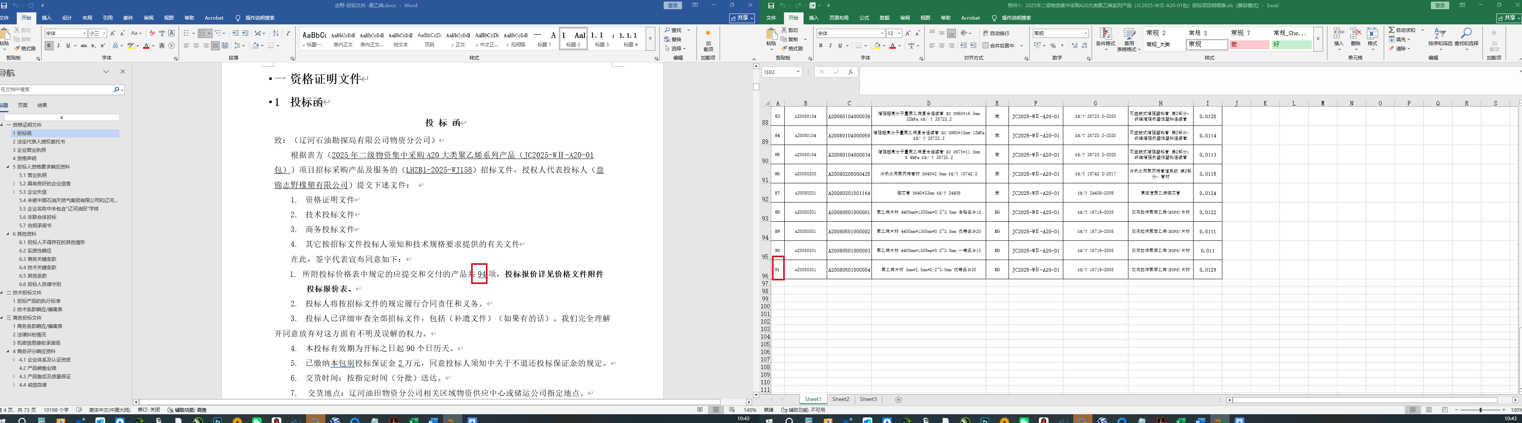This screenshot has height=423, width=1522.
Task: Sort paragraphs A to Z in Word
Action: (275, 33)
